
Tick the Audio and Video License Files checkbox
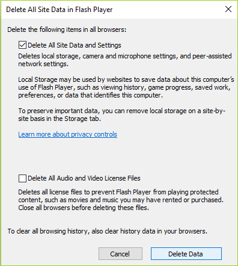[22, 178]
